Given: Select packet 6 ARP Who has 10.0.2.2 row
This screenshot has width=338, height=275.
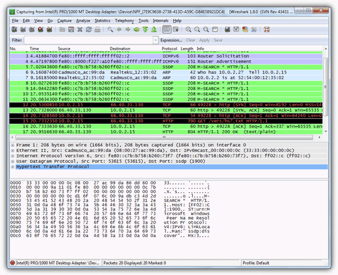Looking at the screenshot, I should 166,72.
